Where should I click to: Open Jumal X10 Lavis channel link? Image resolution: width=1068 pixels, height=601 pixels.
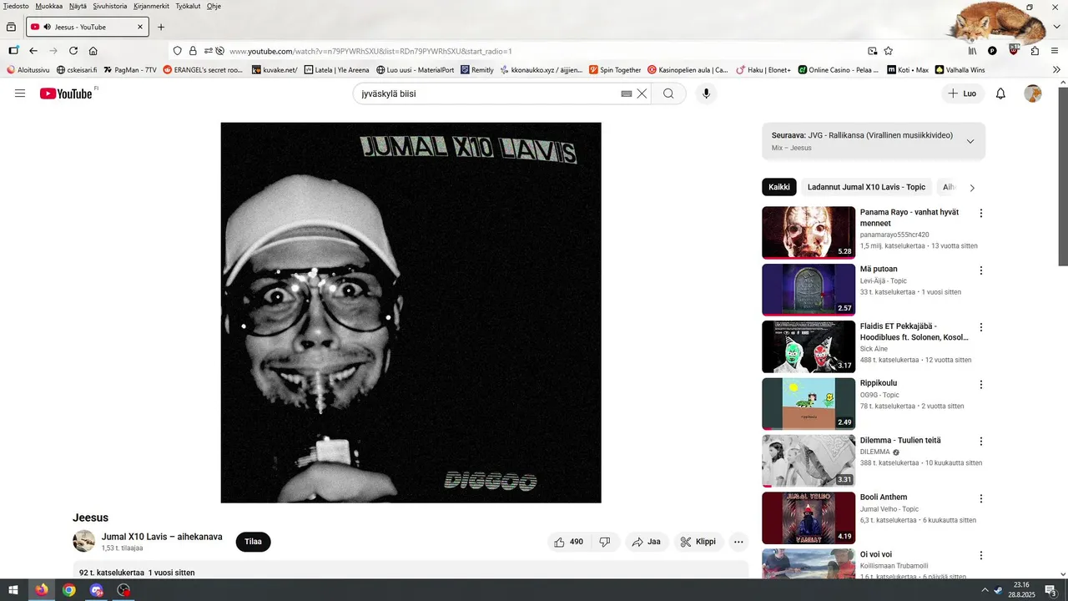(162, 537)
